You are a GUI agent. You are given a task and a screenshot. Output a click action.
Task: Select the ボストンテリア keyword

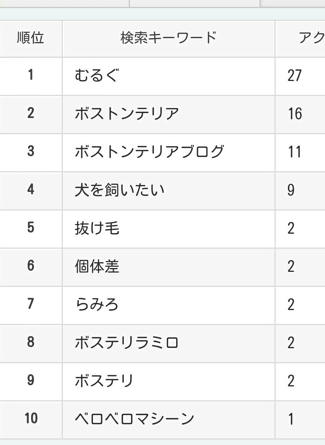126,113
